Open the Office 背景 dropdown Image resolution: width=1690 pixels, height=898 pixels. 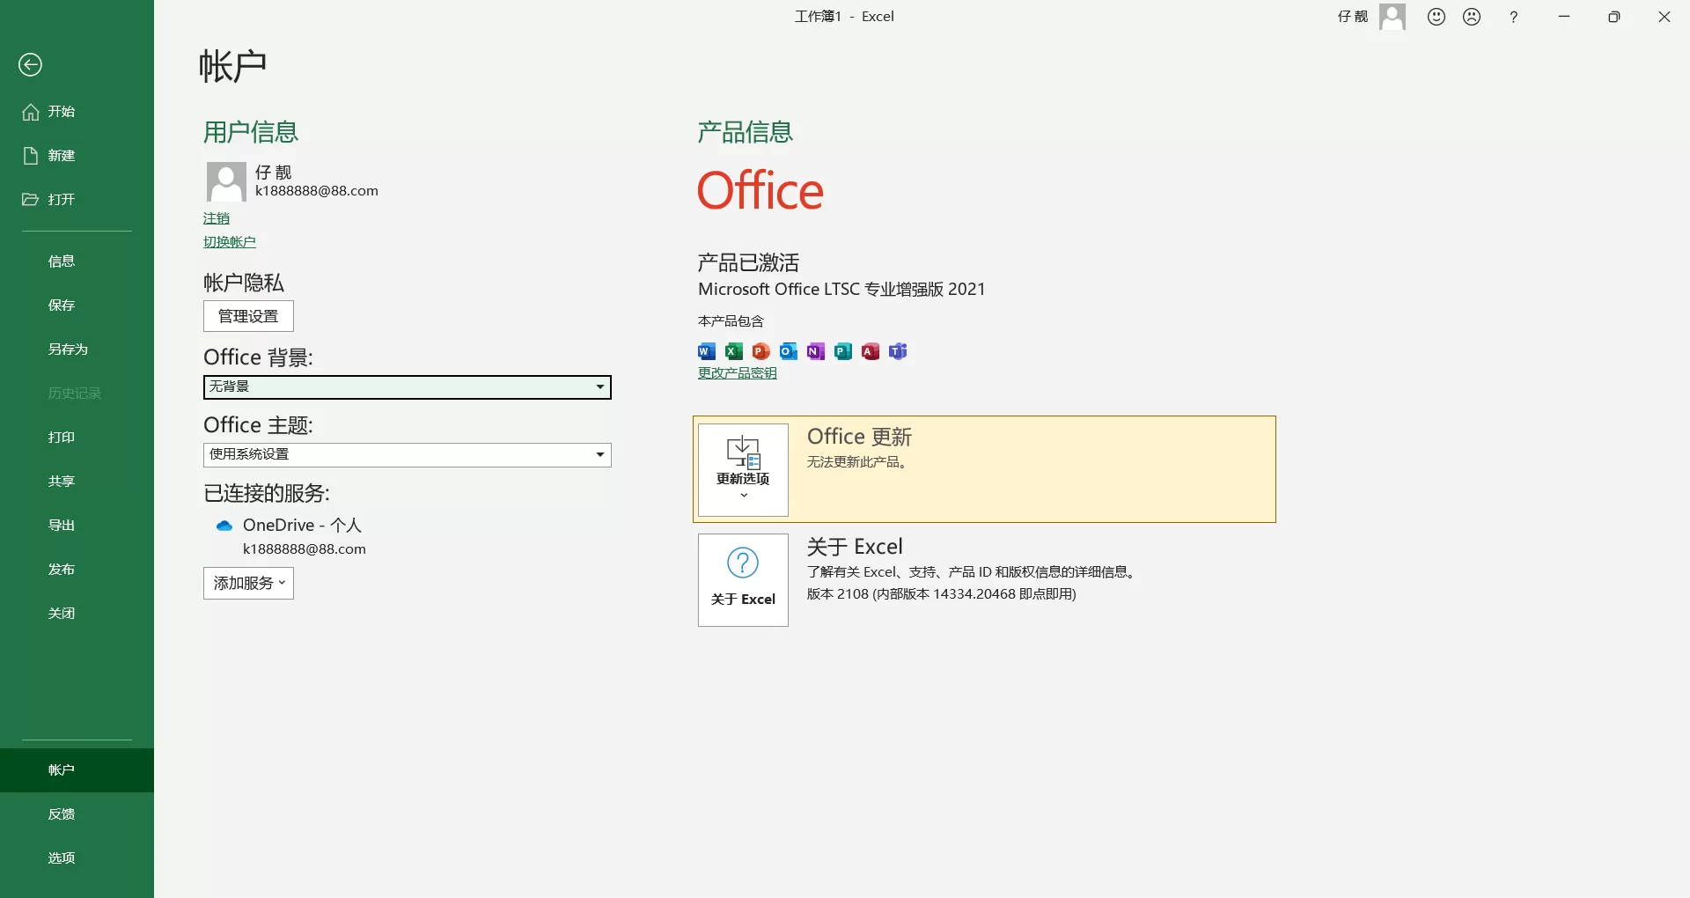pyautogui.click(x=599, y=387)
